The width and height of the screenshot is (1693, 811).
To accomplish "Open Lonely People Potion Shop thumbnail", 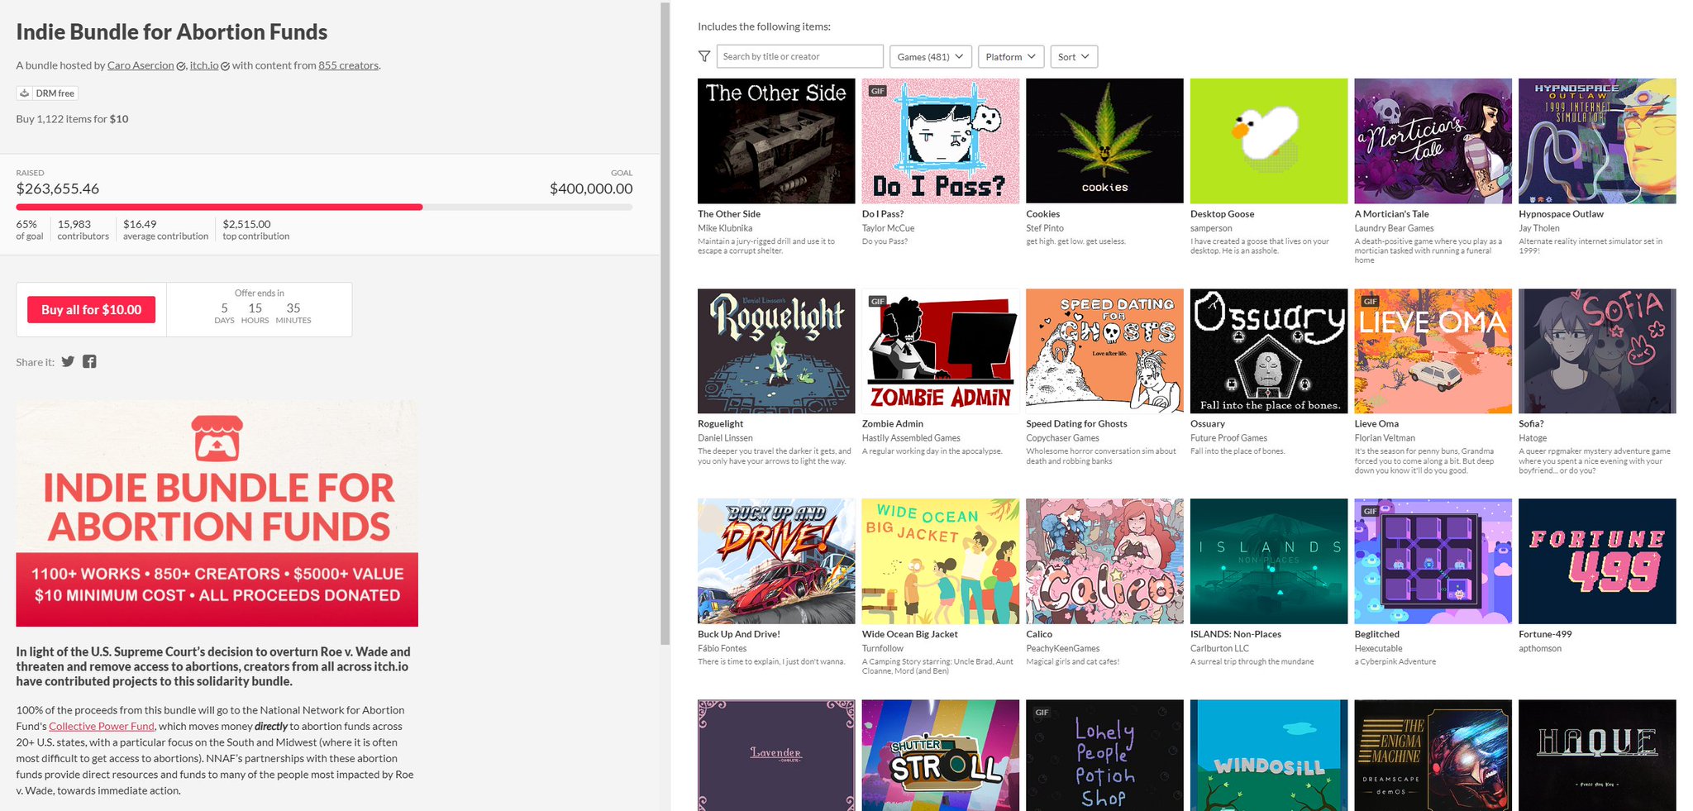I will (x=1105, y=756).
